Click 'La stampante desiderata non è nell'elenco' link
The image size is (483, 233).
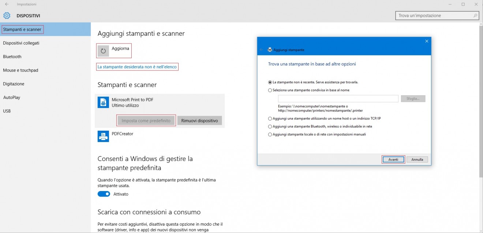[137, 67]
